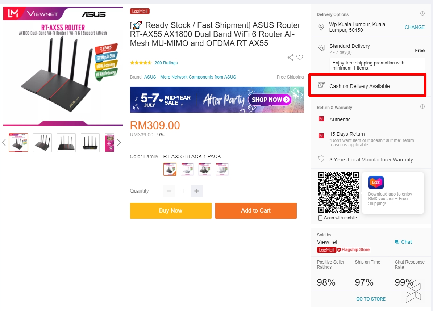Click the left arrow in thumbnail carousel

click(4, 142)
